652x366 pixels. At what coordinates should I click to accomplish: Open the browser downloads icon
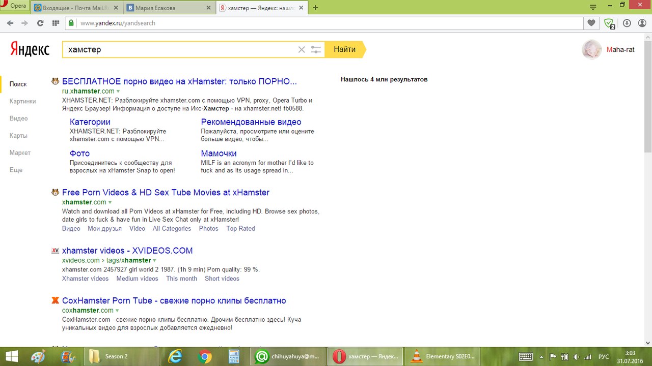627,23
